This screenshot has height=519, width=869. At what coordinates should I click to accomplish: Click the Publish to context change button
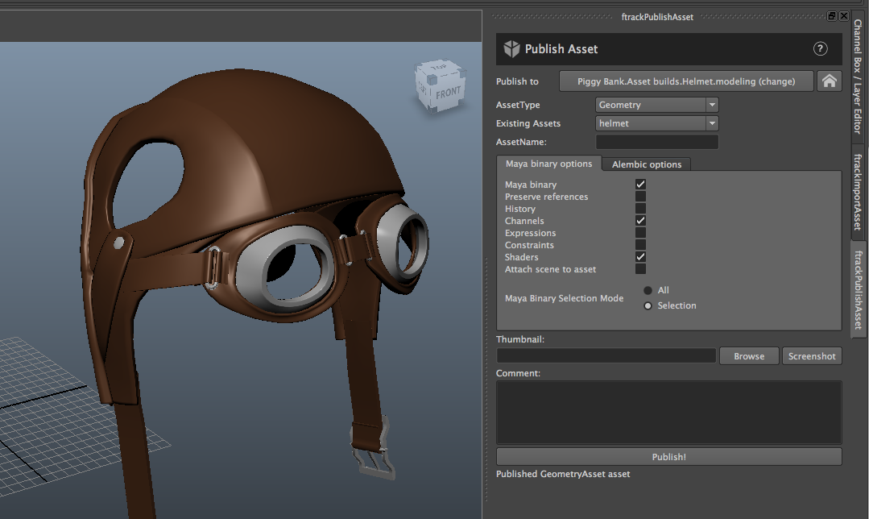[686, 81]
